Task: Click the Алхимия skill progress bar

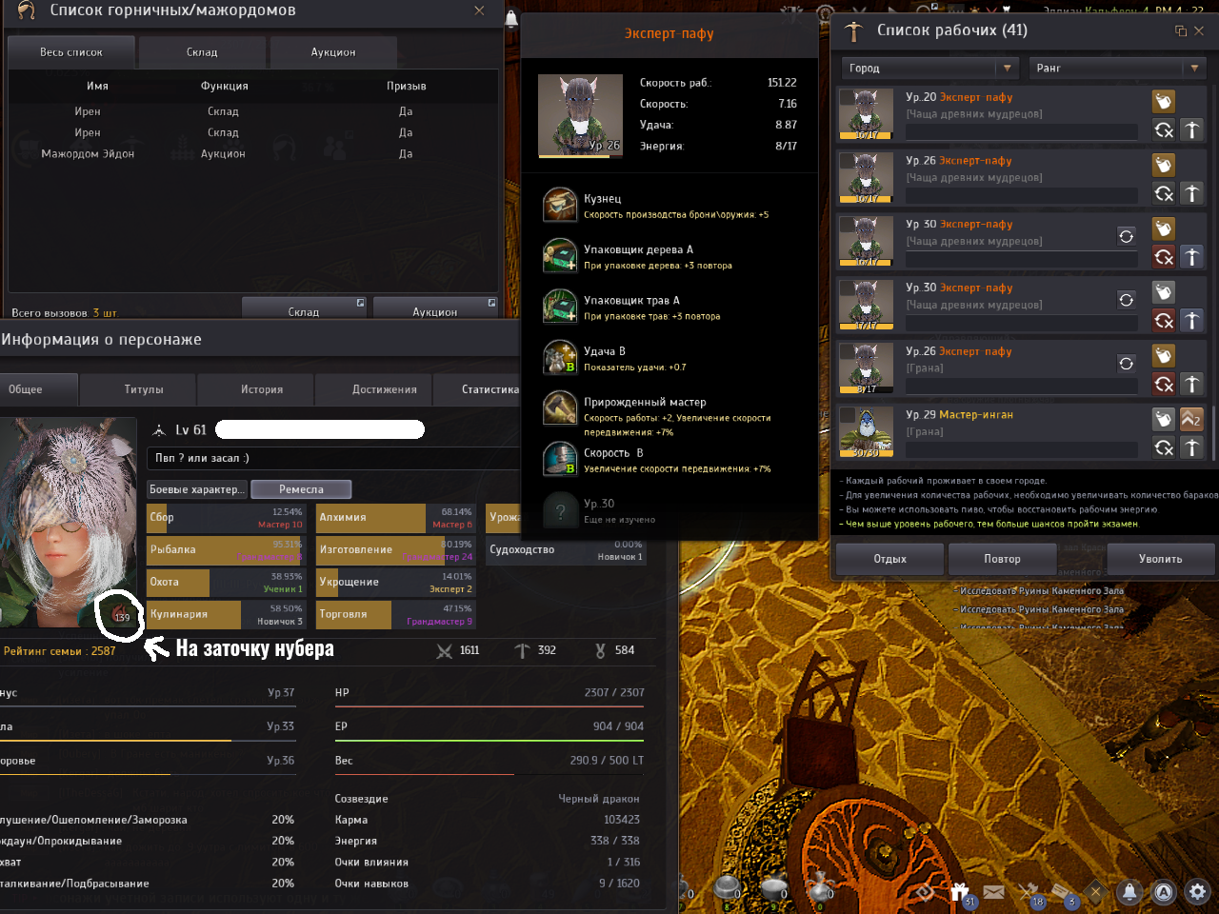Action: point(395,518)
